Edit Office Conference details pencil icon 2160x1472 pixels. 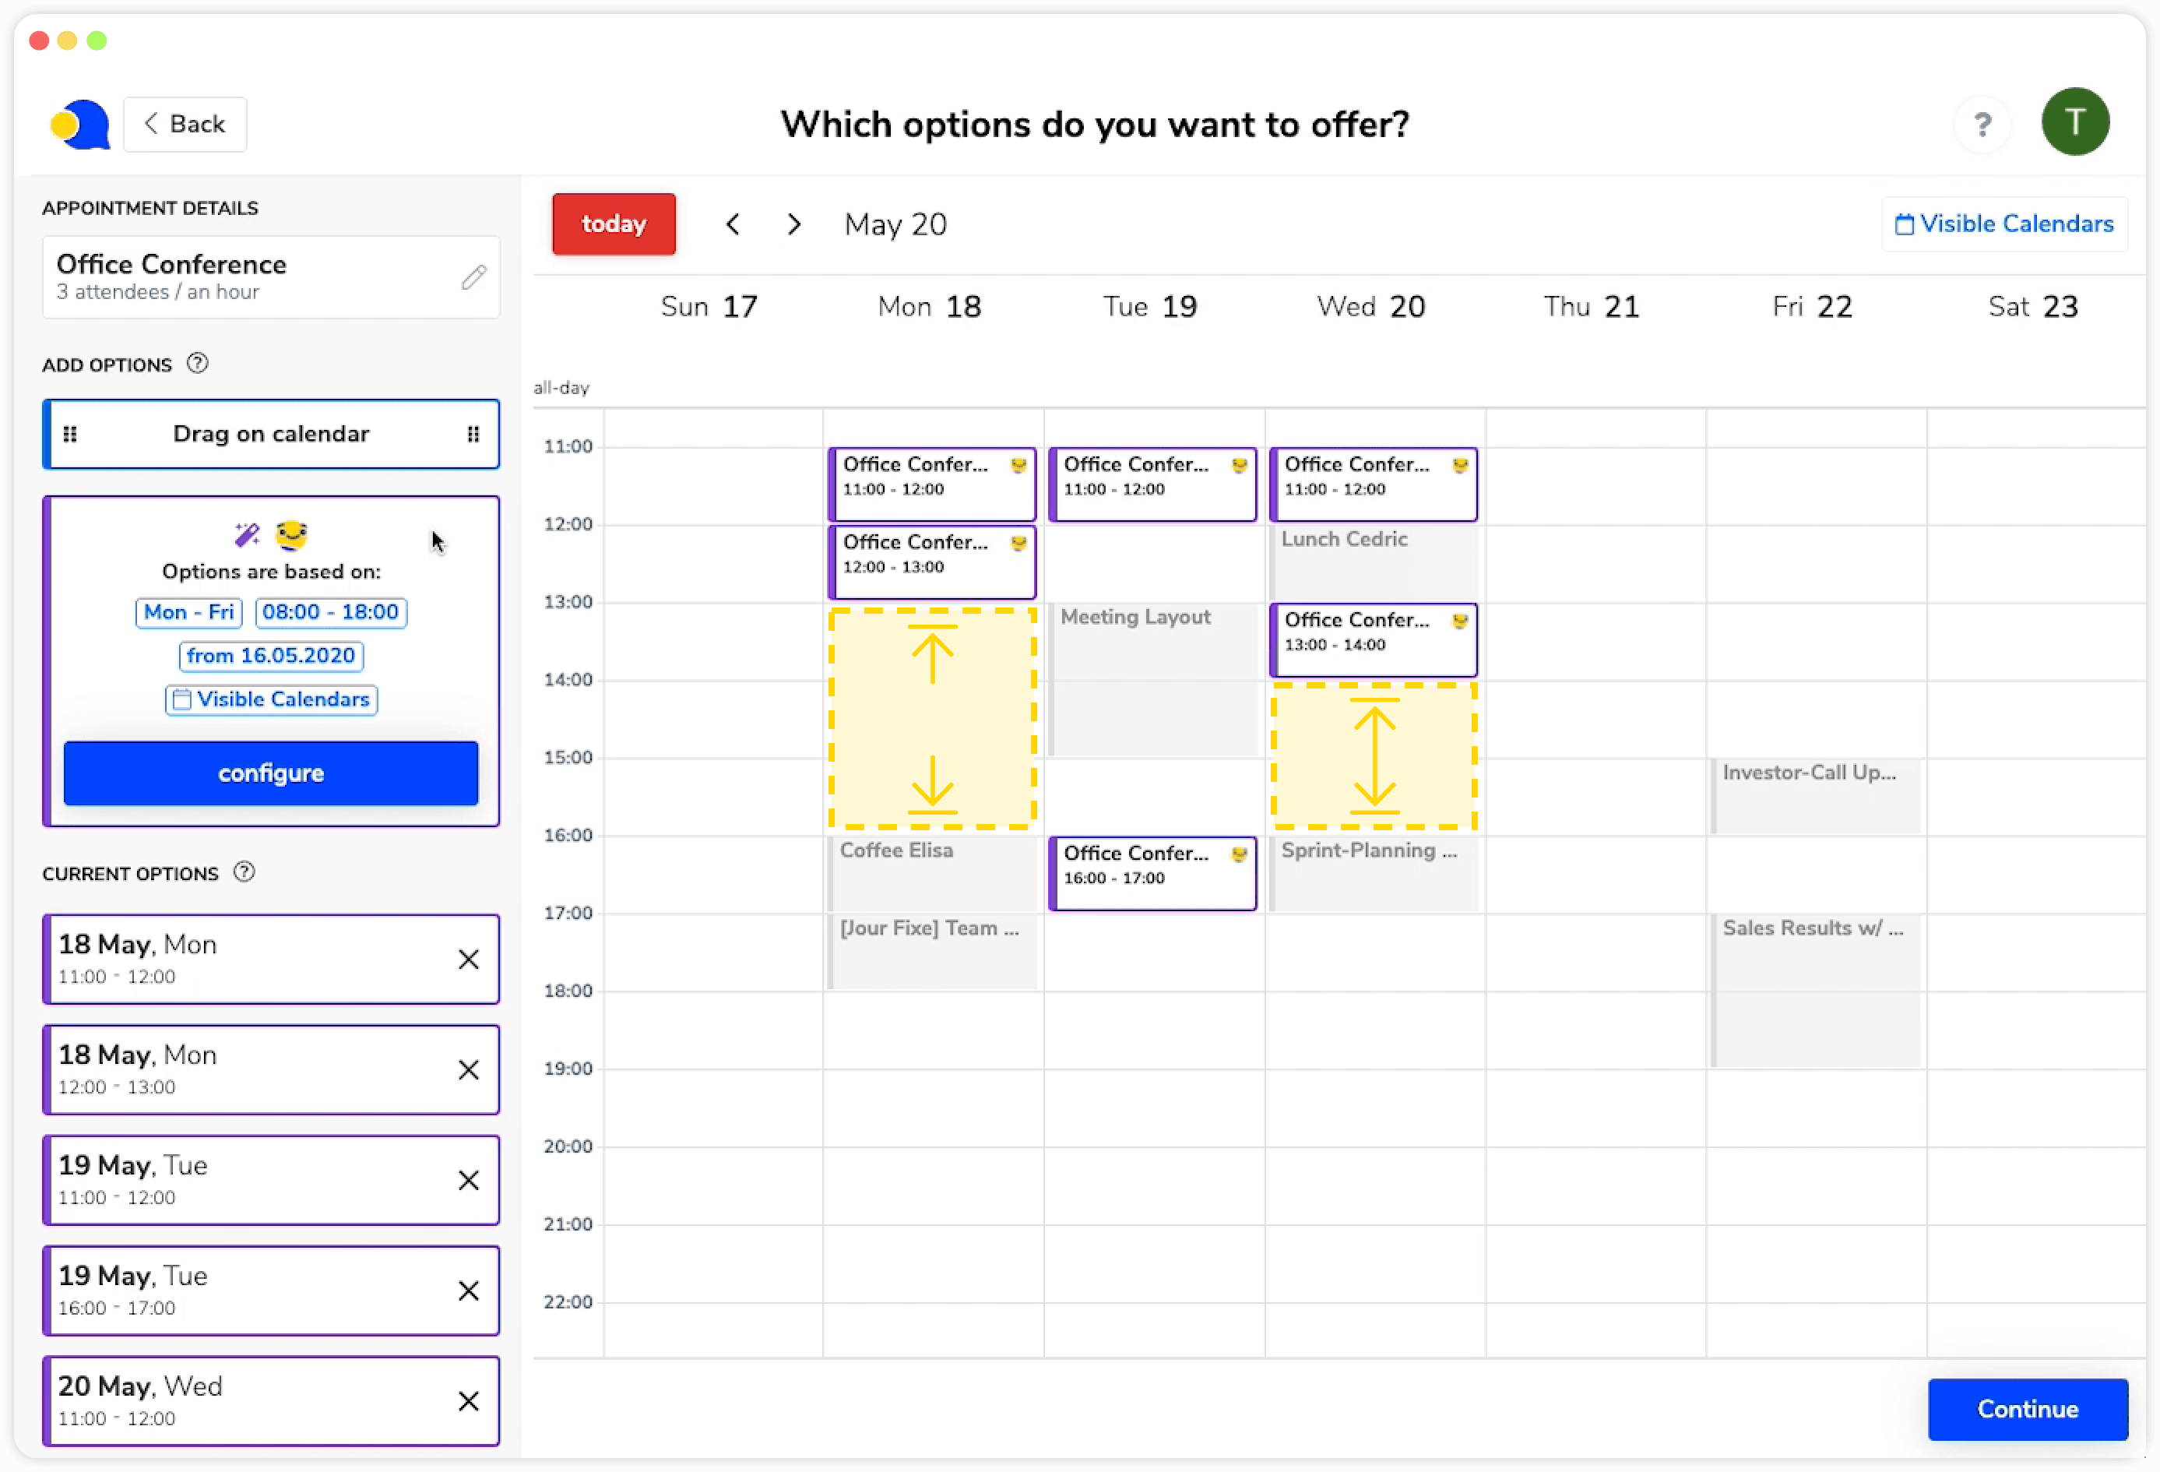click(474, 277)
